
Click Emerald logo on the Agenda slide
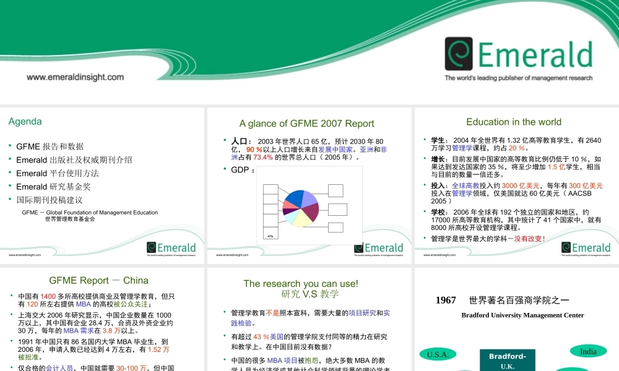(171, 248)
